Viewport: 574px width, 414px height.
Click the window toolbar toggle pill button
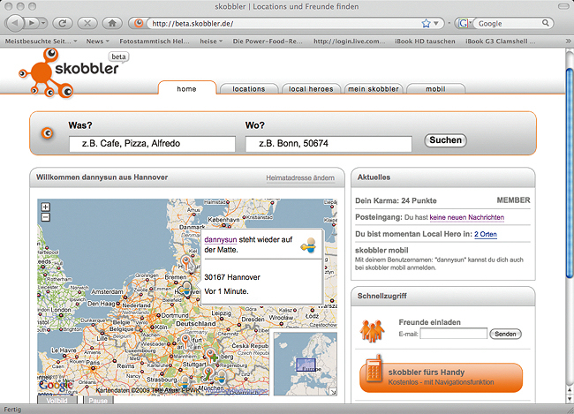coord(563,6)
